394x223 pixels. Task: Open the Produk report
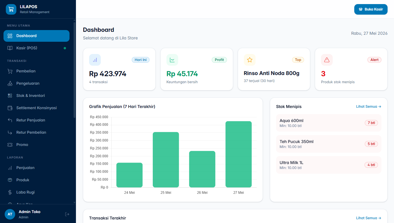coord(37,180)
